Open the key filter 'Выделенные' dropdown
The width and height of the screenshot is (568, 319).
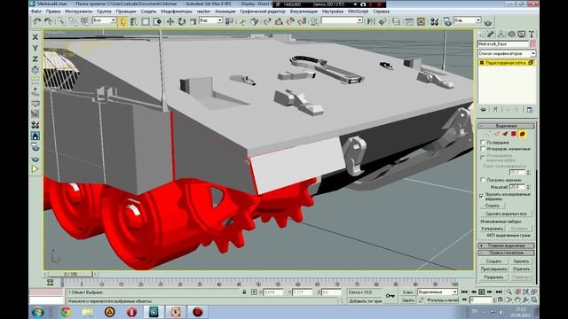coord(438,292)
